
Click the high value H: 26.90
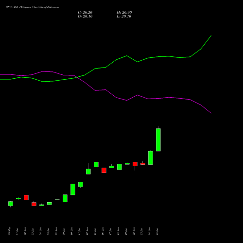tap(124, 13)
